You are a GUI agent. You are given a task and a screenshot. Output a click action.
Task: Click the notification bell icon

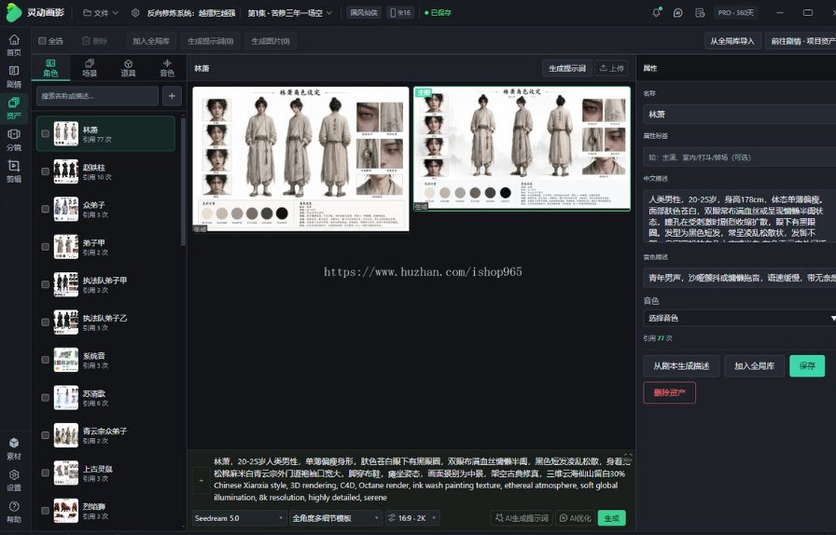(656, 12)
